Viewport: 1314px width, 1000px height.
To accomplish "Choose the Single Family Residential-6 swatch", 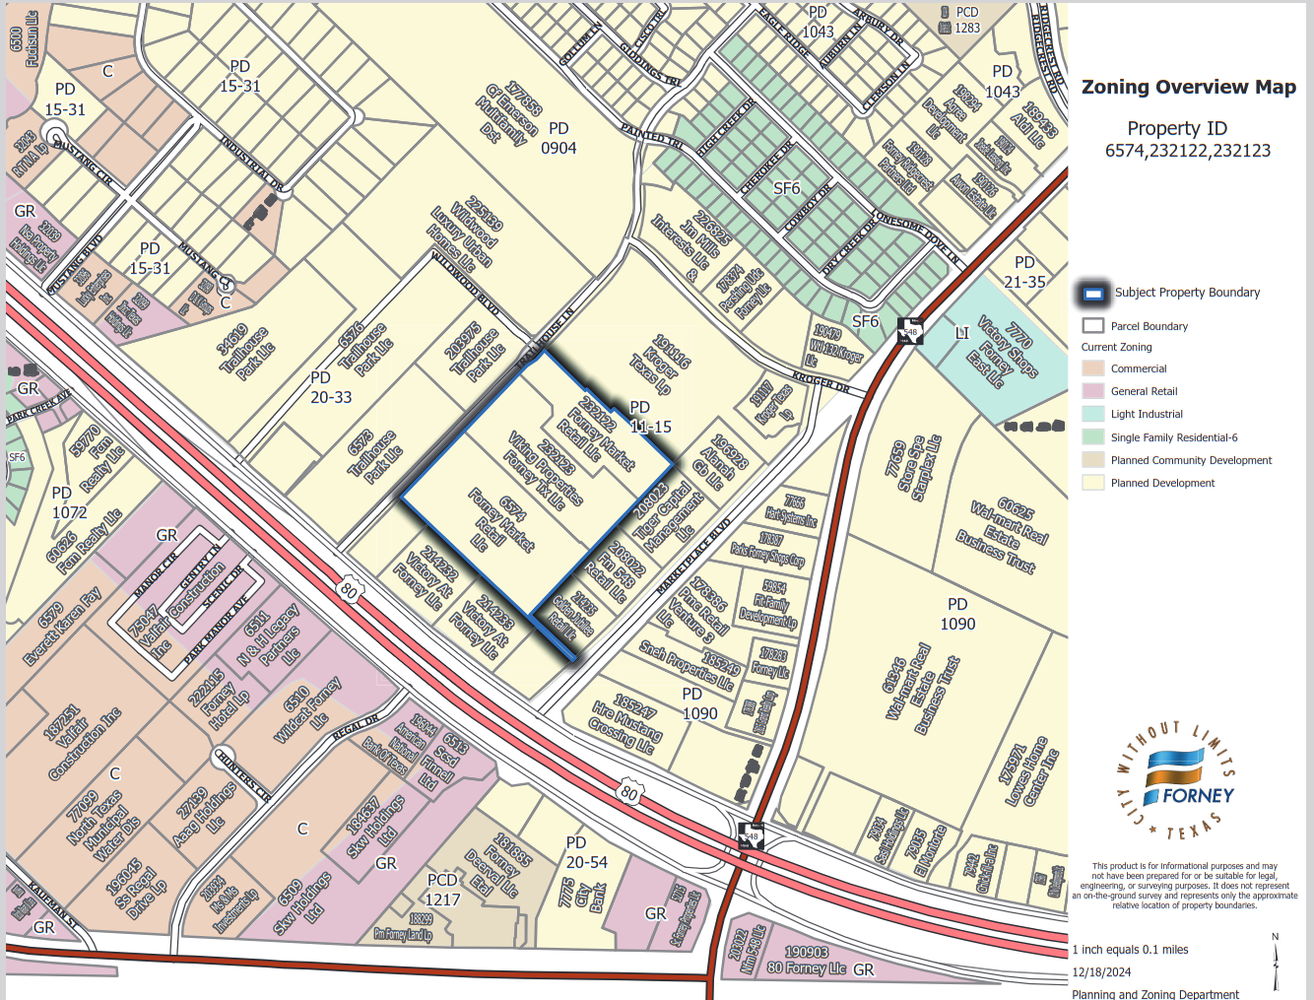I will tap(1092, 437).
